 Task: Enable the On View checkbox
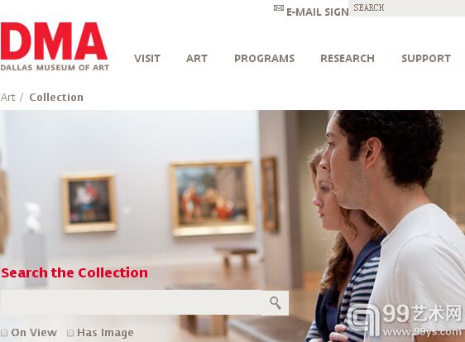pos(4,333)
